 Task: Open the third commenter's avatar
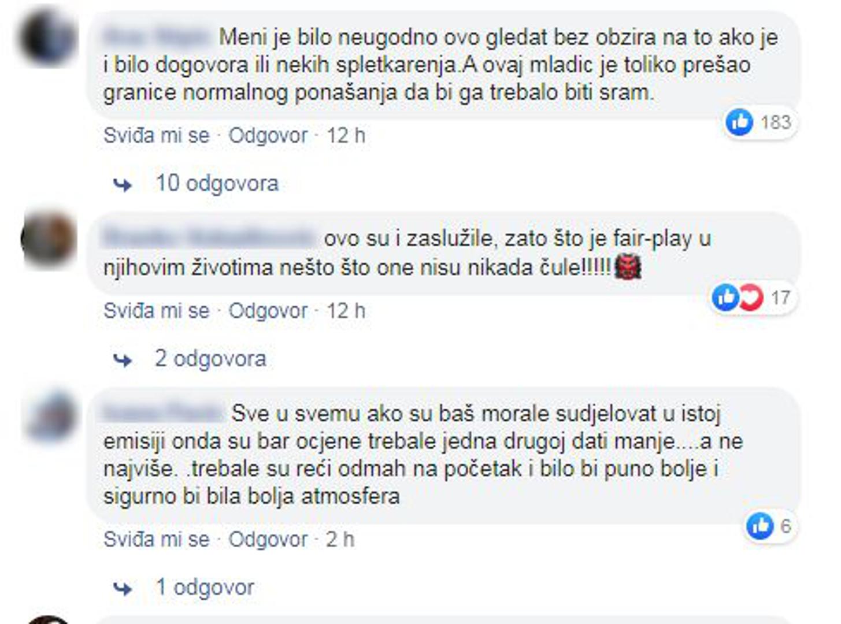(50, 415)
